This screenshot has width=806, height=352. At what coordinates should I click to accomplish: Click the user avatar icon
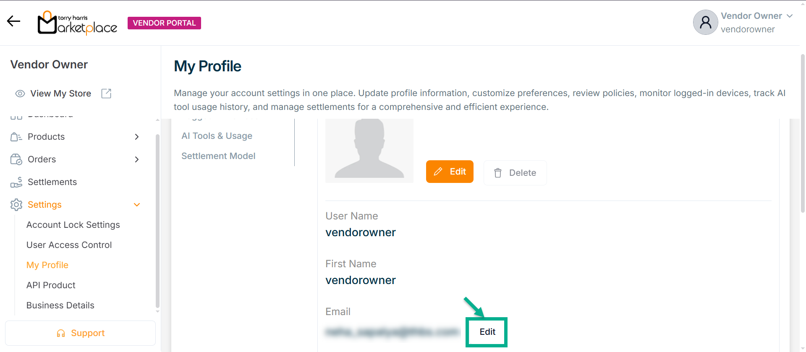coord(705,22)
